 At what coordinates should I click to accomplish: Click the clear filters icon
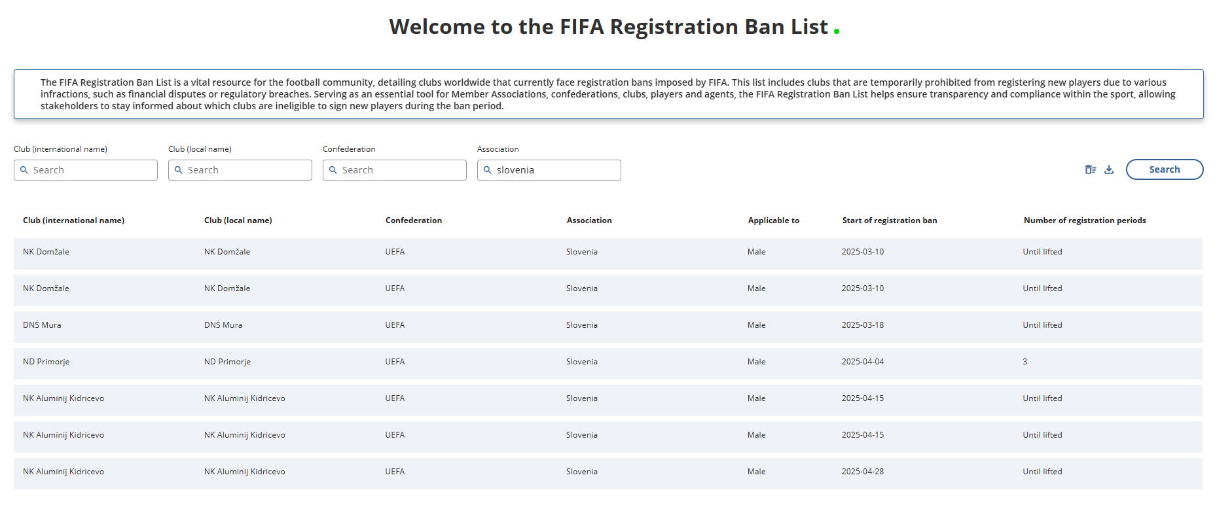1090,169
